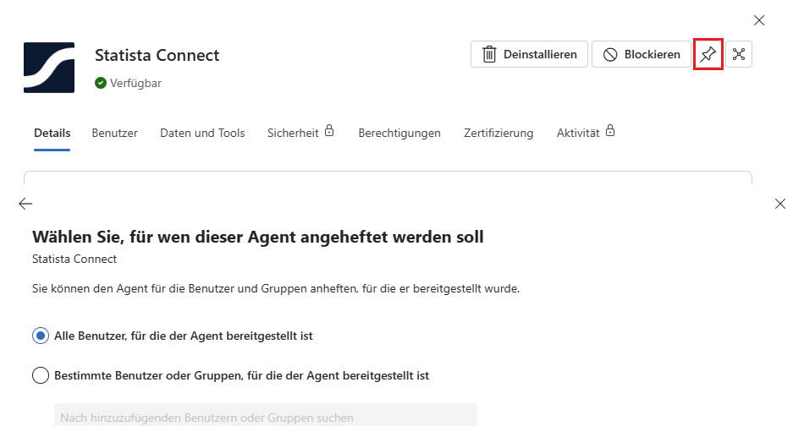Open the Zertifizierung tab

498,133
